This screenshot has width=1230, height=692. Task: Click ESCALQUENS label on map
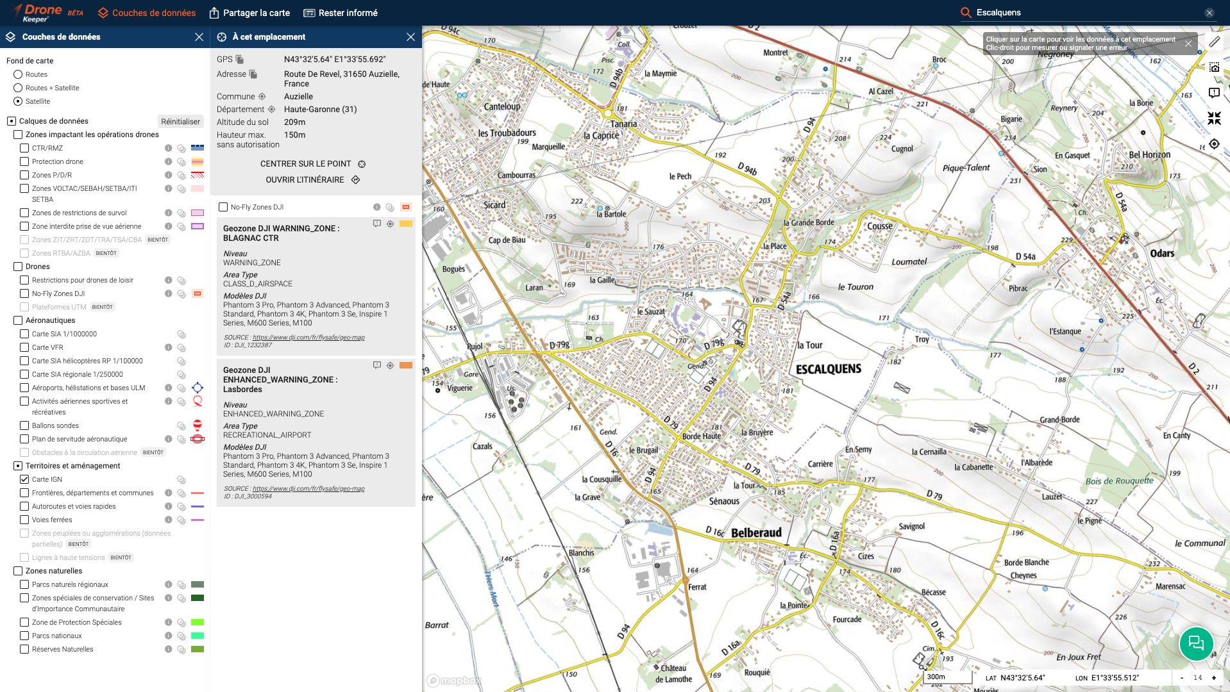point(829,369)
